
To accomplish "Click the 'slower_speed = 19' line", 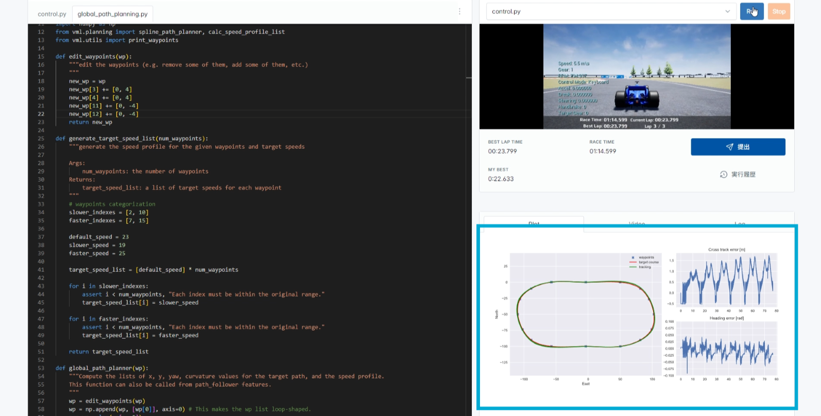I will coord(97,245).
